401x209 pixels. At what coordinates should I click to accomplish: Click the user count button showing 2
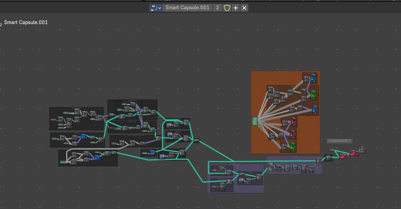point(217,8)
